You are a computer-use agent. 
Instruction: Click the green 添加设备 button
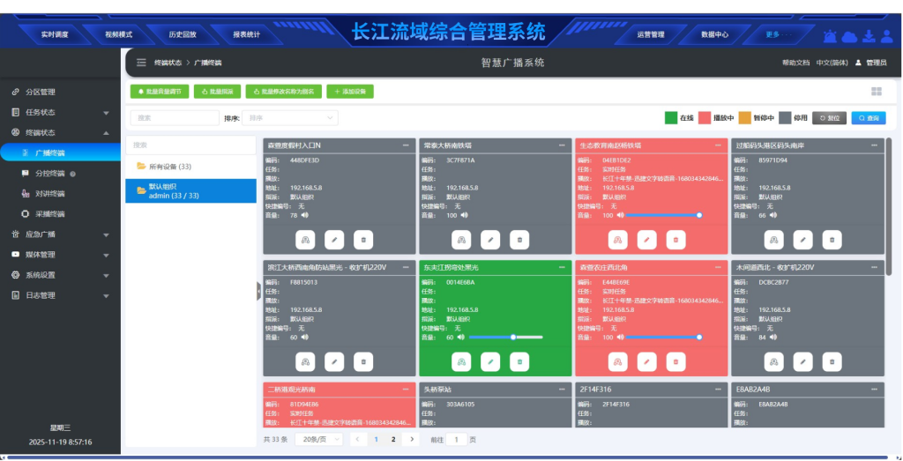point(350,92)
